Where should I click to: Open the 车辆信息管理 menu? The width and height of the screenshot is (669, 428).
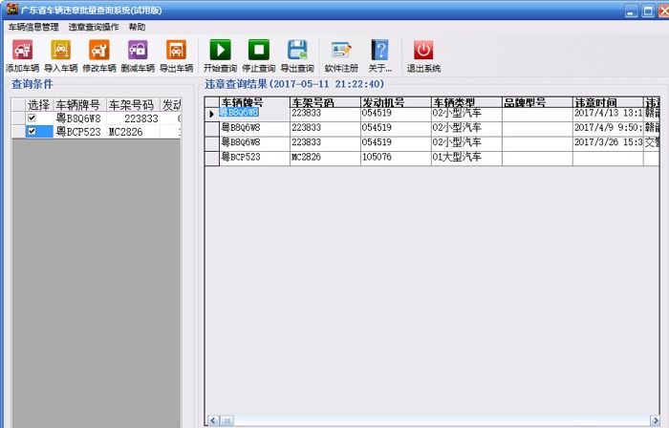pyautogui.click(x=33, y=27)
